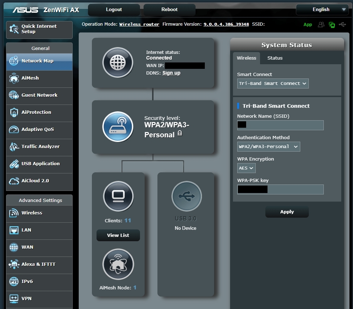This screenshot has height=309, width=353.
Task: Click the Clients count number 11
Action: coord(128,221)
